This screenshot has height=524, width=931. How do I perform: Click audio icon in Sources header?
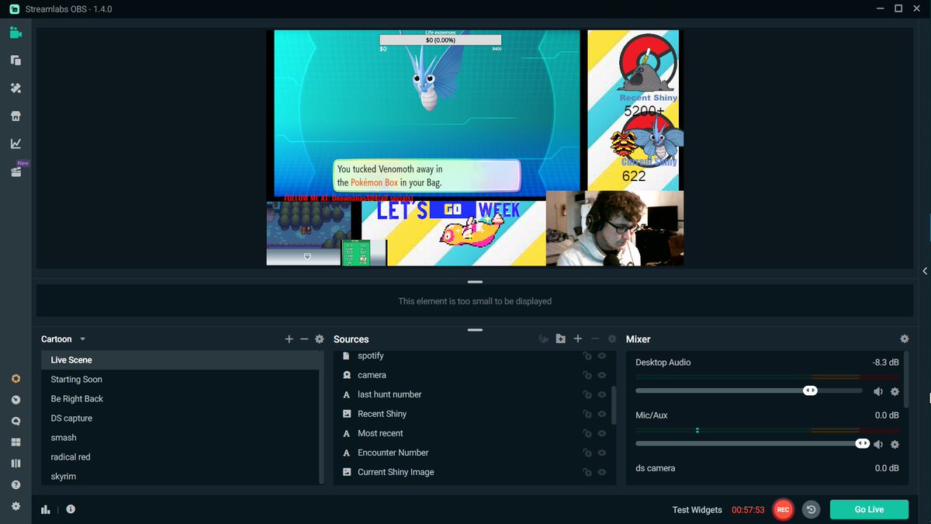click(544, 339)
